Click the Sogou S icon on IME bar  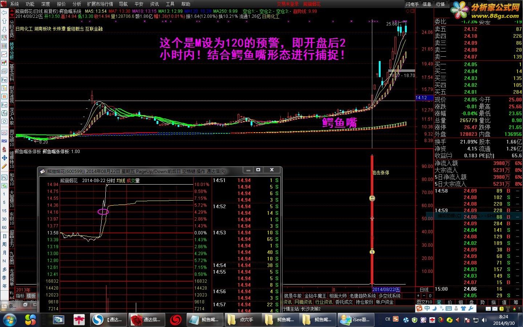[x=419, y=308]
